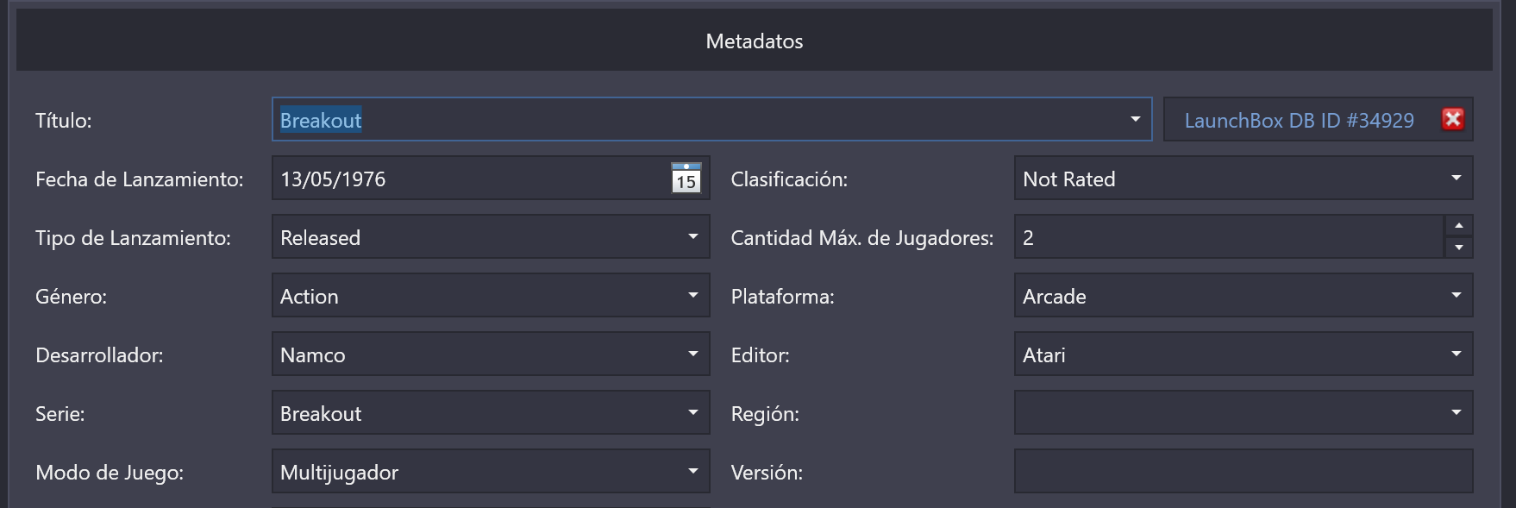Screen dimensions: 1516x508
Task: Increase the max players count
Action: click(1458, 225)
